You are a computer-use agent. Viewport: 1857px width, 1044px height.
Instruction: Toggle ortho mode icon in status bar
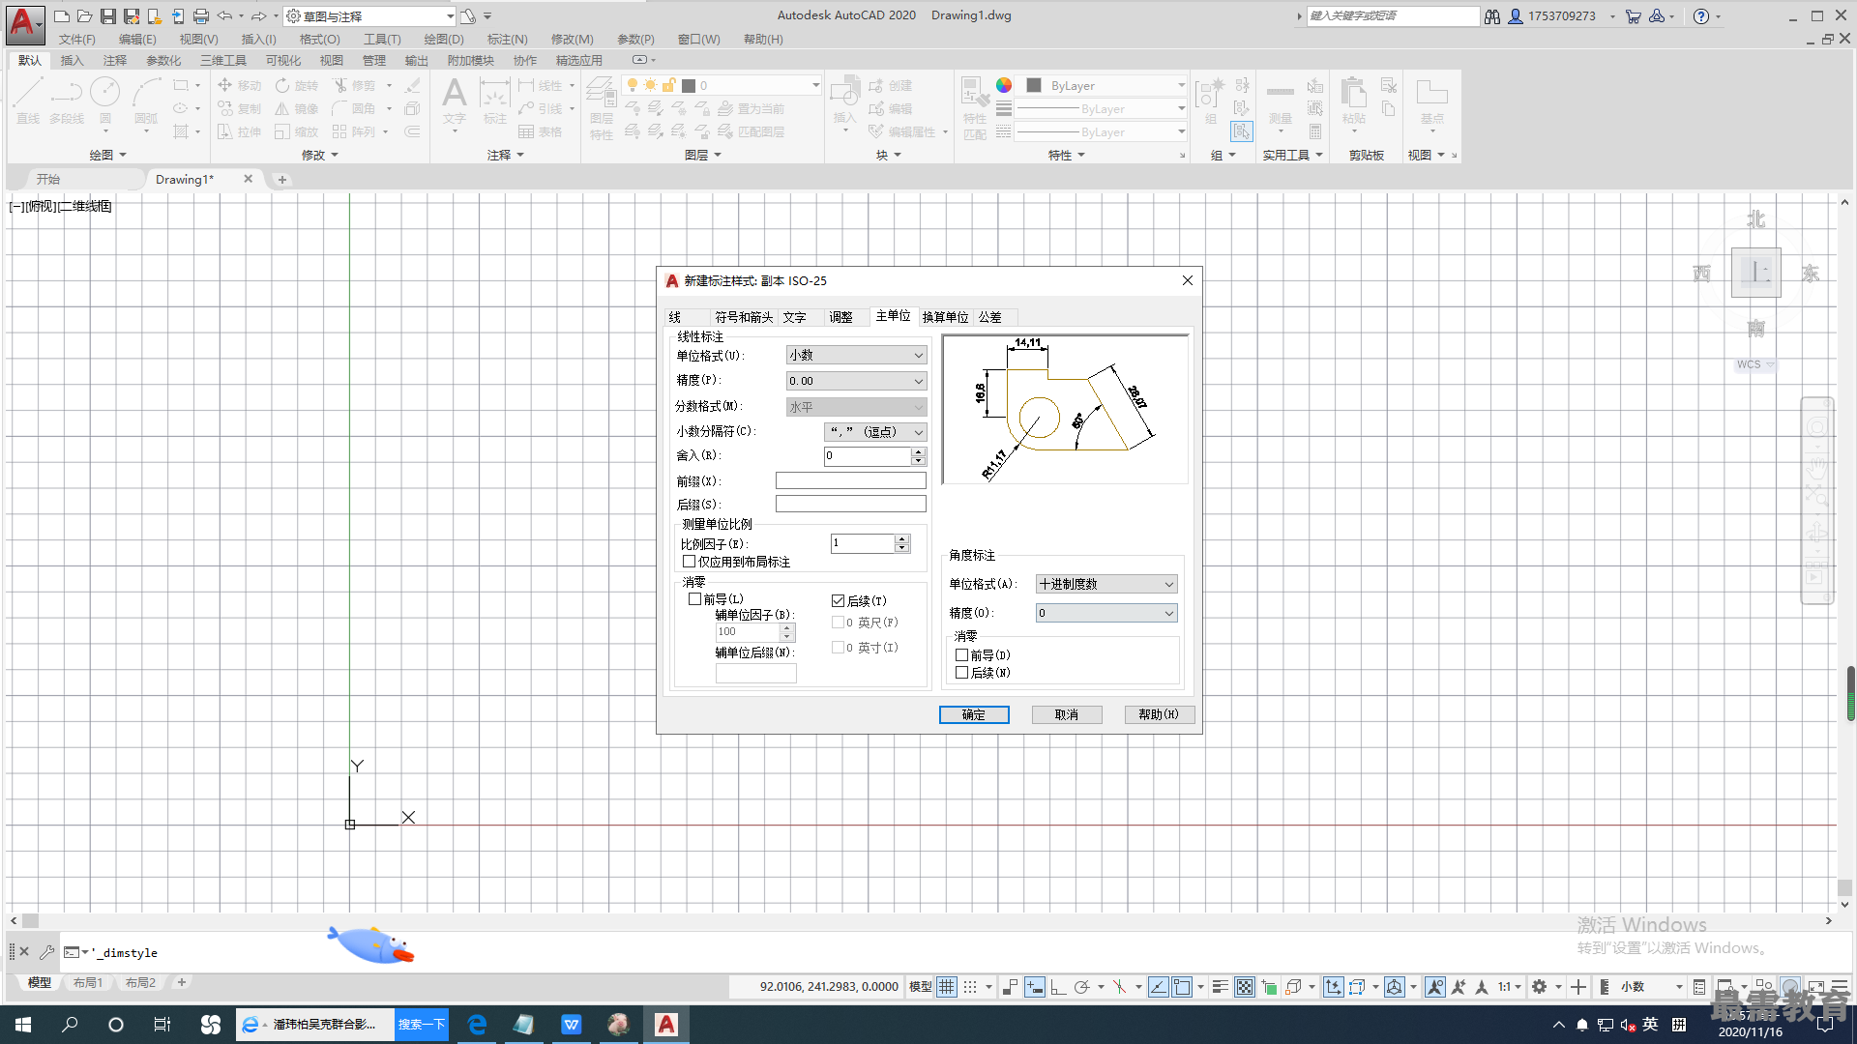[x=1058, y=987]
